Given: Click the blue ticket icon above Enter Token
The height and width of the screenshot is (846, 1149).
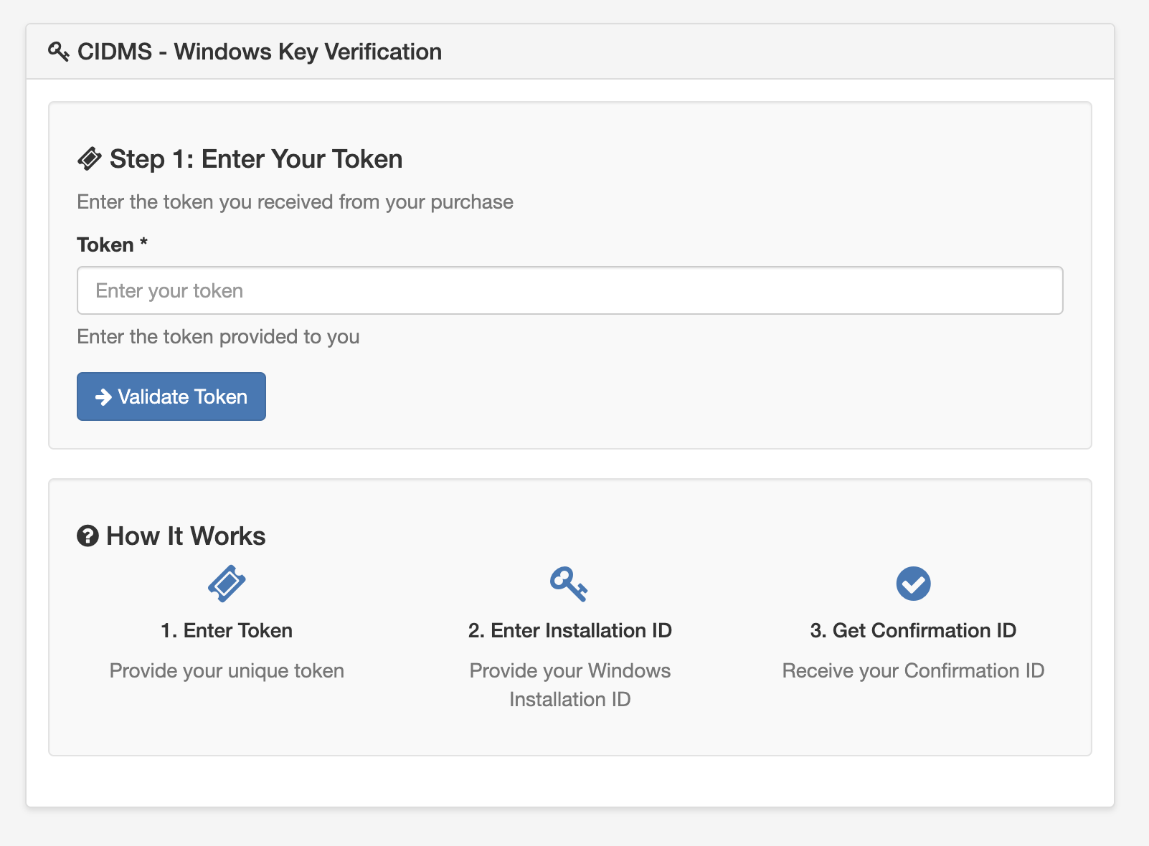Looking at the screenshot, I should [227, 584].
